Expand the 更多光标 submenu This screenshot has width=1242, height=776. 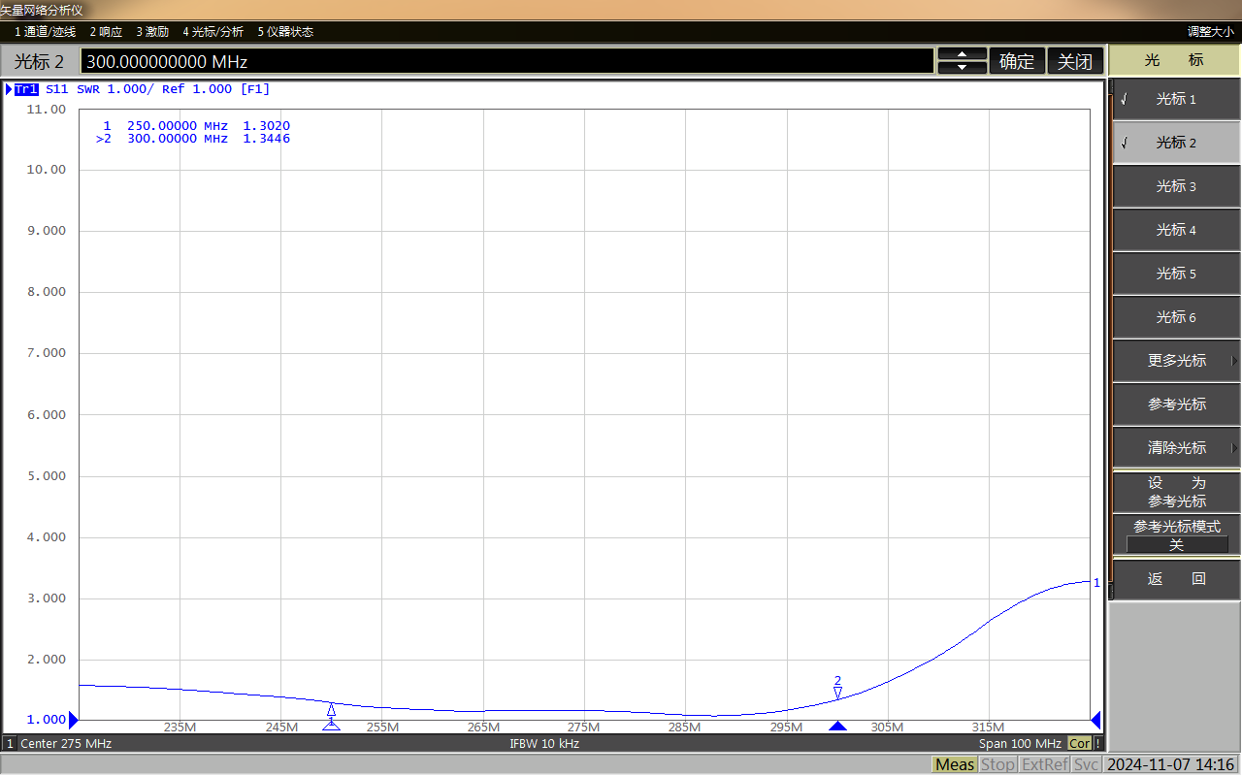coord(1175,361)
